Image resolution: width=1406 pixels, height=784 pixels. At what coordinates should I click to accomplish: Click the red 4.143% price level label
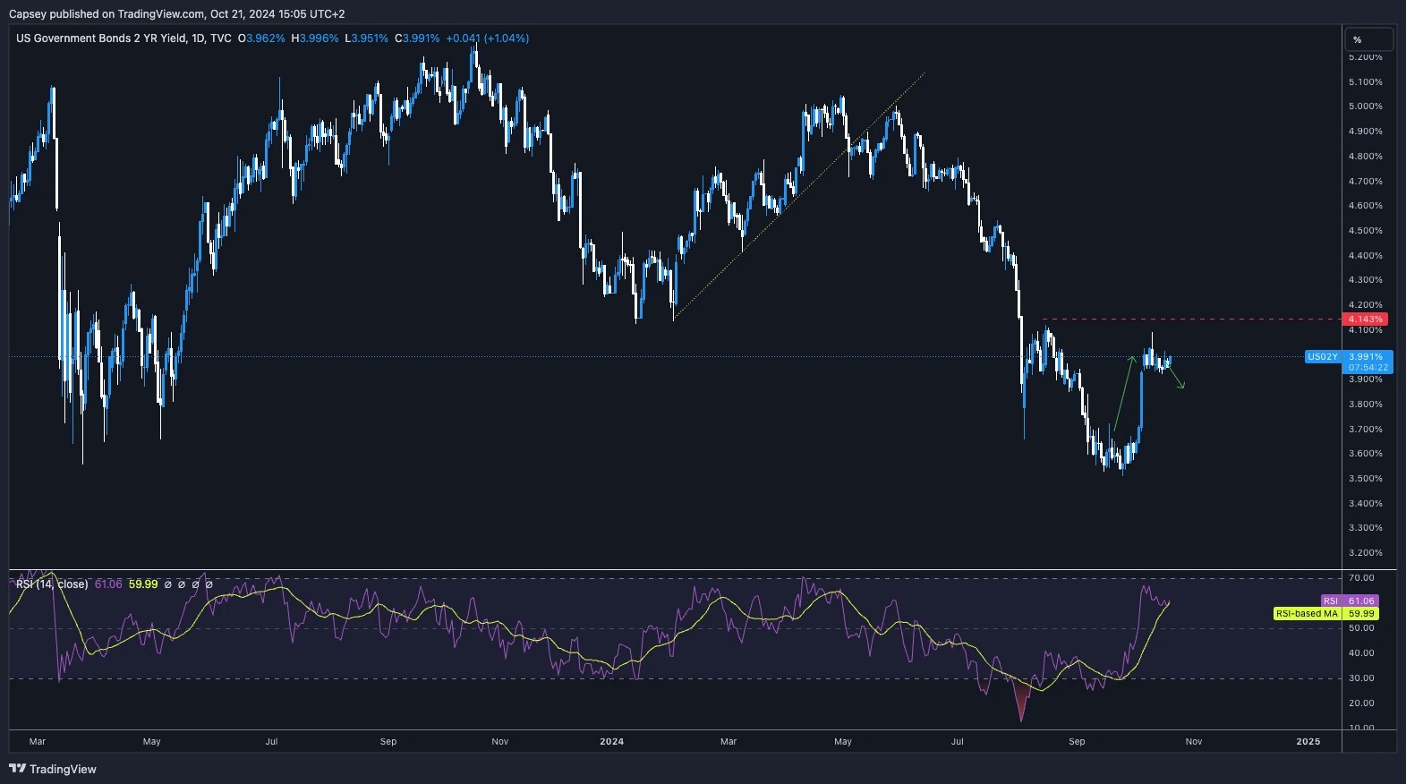tap(1367, 320)
